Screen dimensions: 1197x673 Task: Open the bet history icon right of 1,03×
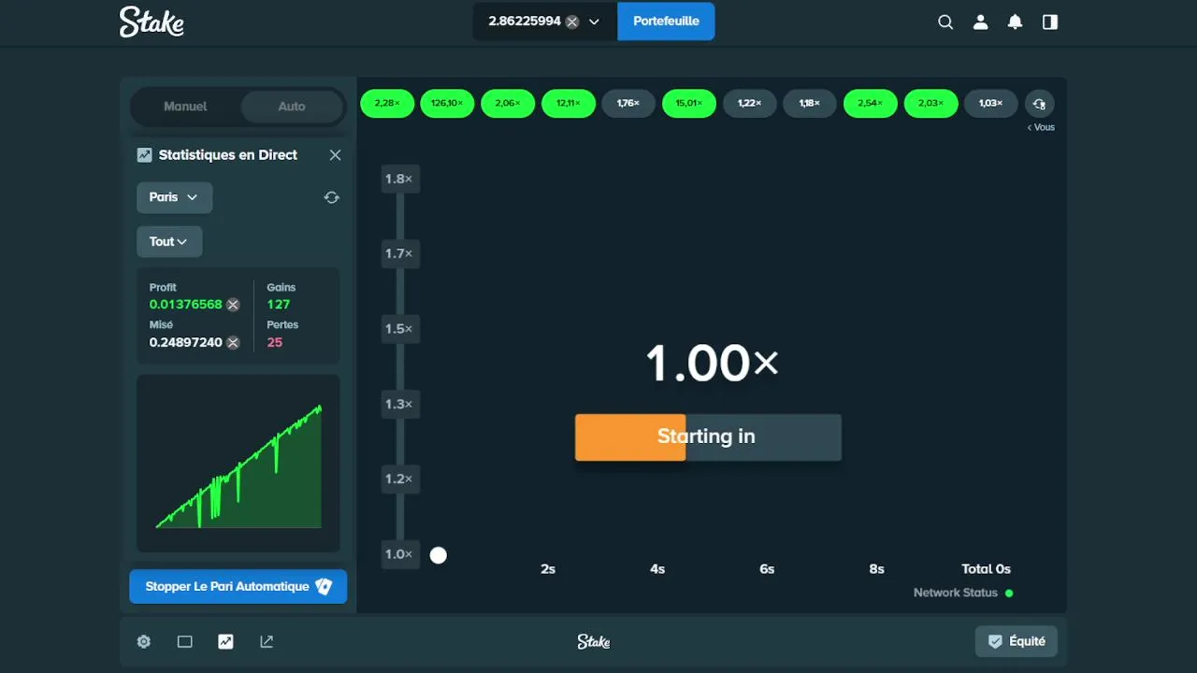pos(1039,104)
